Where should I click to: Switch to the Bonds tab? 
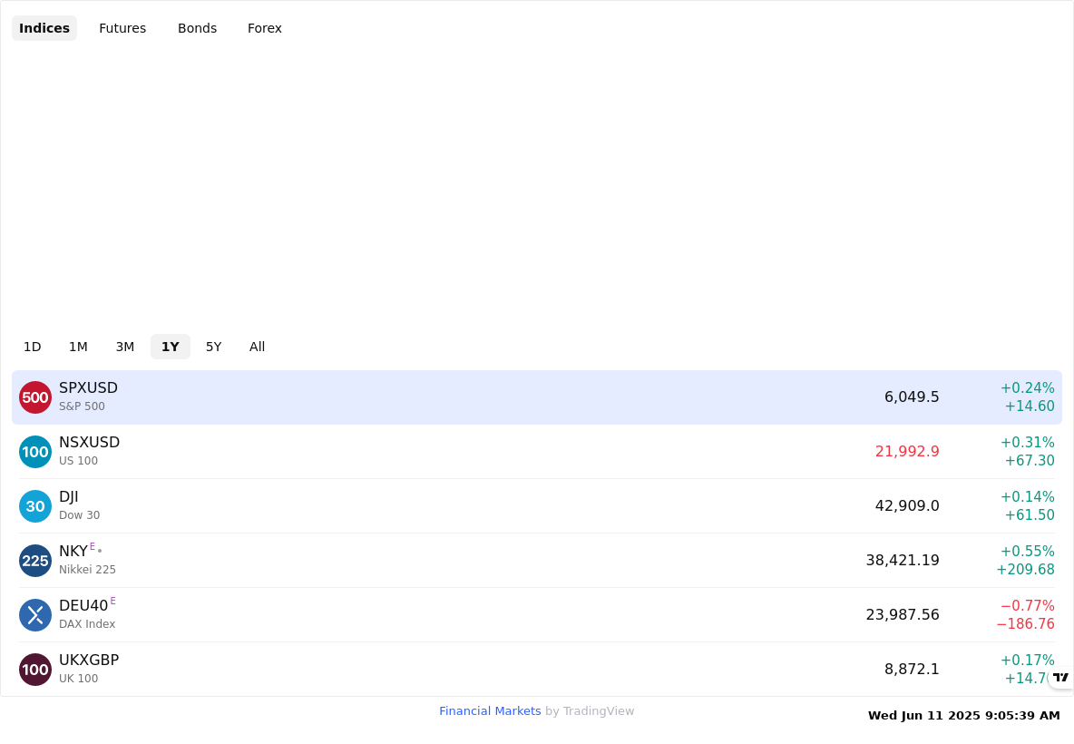coord(197,28)
